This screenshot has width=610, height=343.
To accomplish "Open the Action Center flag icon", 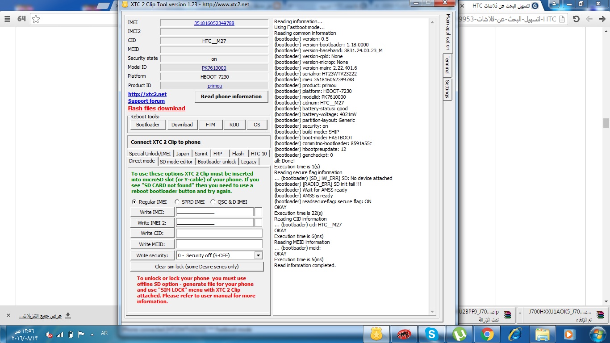I will pyautogui.click(x=81, y=334).
